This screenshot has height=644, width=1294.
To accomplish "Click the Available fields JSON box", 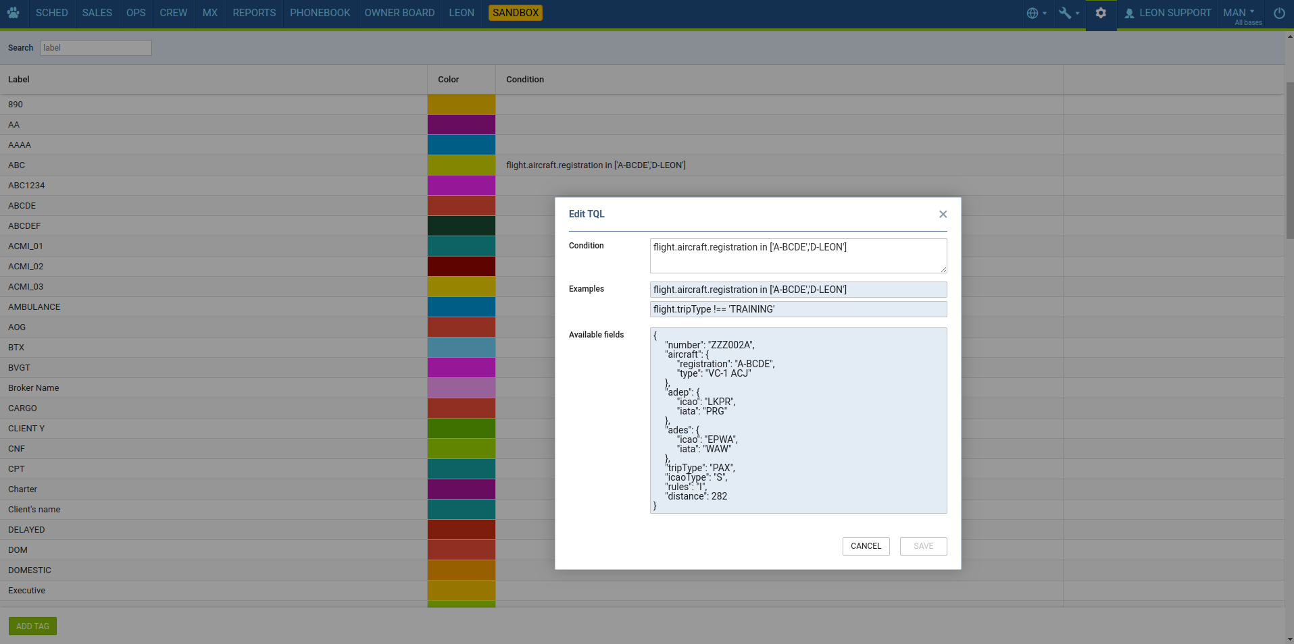I will coord(798,421).
